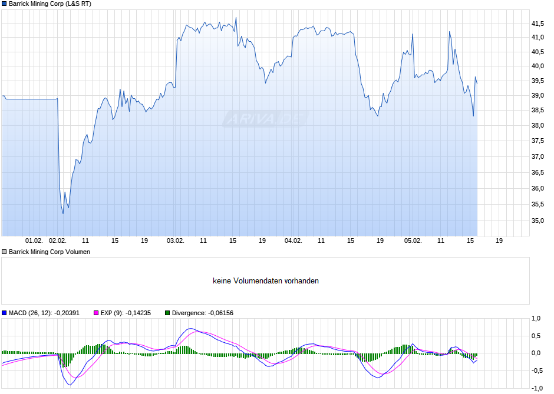Image resolution: width=554 pixels, height=394 pixels.
Task: Click the '39,5' price axis label
Action: point(537,81)
